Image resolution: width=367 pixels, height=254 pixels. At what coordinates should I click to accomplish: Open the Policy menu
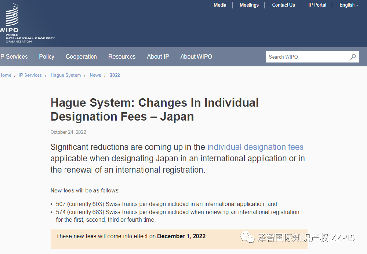[47, 56]
